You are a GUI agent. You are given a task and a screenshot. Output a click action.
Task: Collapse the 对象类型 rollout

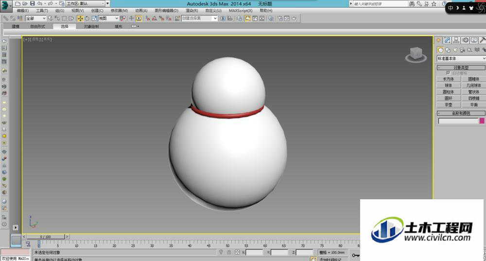(461, 67)
